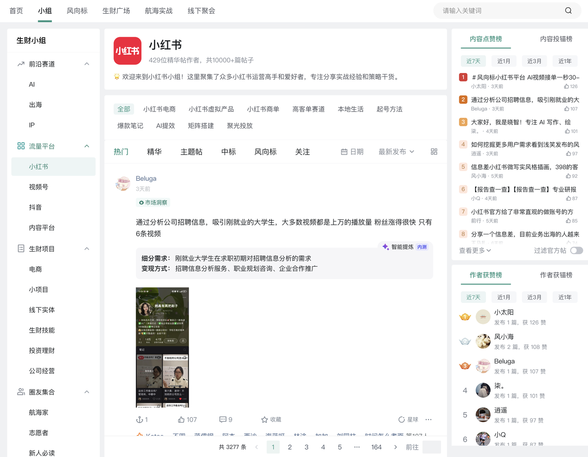
Task: Click the 市场洞察 tag icon
Action: coord(141,202)
